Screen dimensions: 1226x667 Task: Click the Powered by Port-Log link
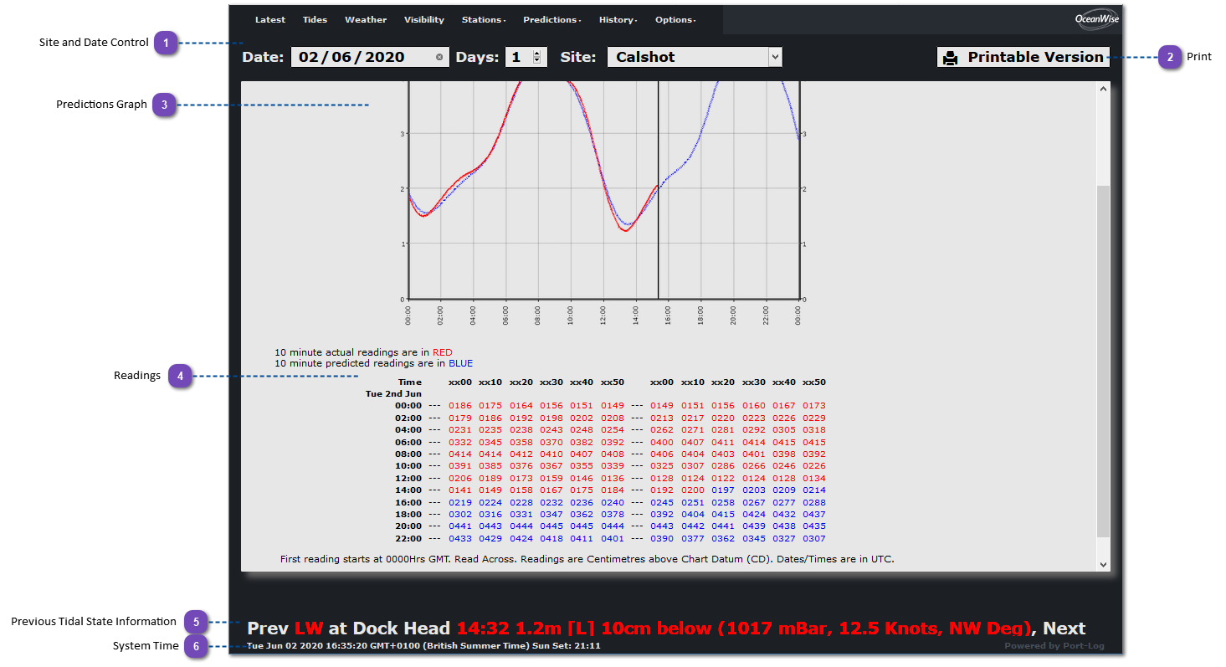(1056, 646)
